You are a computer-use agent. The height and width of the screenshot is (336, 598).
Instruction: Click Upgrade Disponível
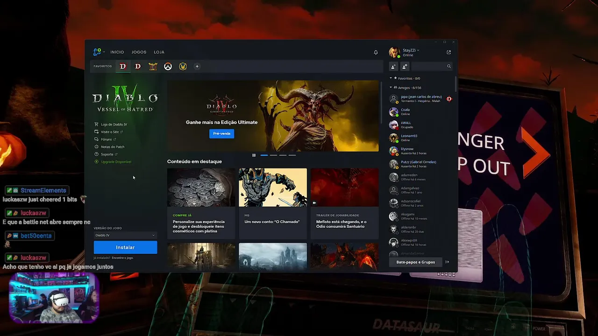click(x=113, y=161)
